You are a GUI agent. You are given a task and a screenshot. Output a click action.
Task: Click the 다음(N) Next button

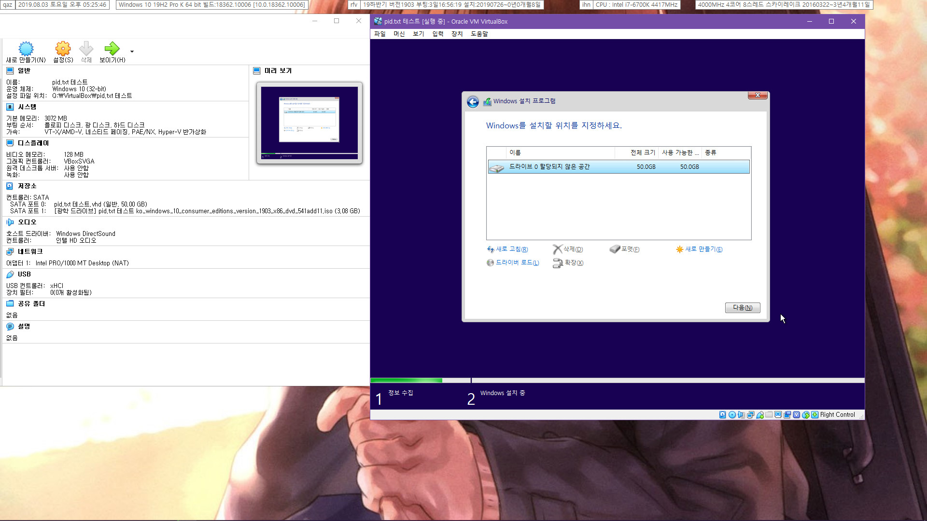click(743, 308)
